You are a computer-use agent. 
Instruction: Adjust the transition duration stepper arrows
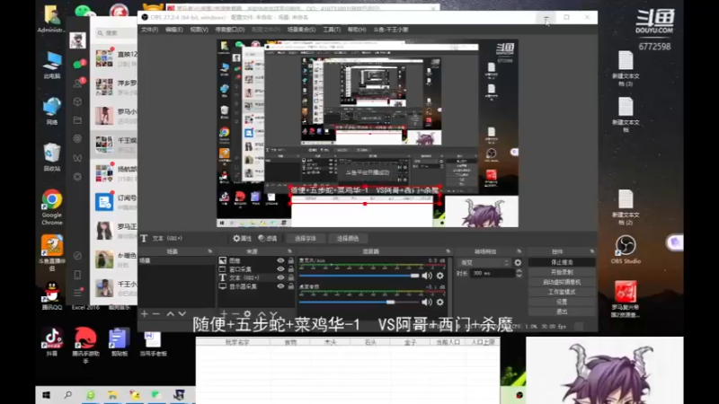519,274
